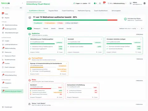148x111 pixels.
Task: Click the Fast qualifiziert section clock icon
Action: [30, 59]
